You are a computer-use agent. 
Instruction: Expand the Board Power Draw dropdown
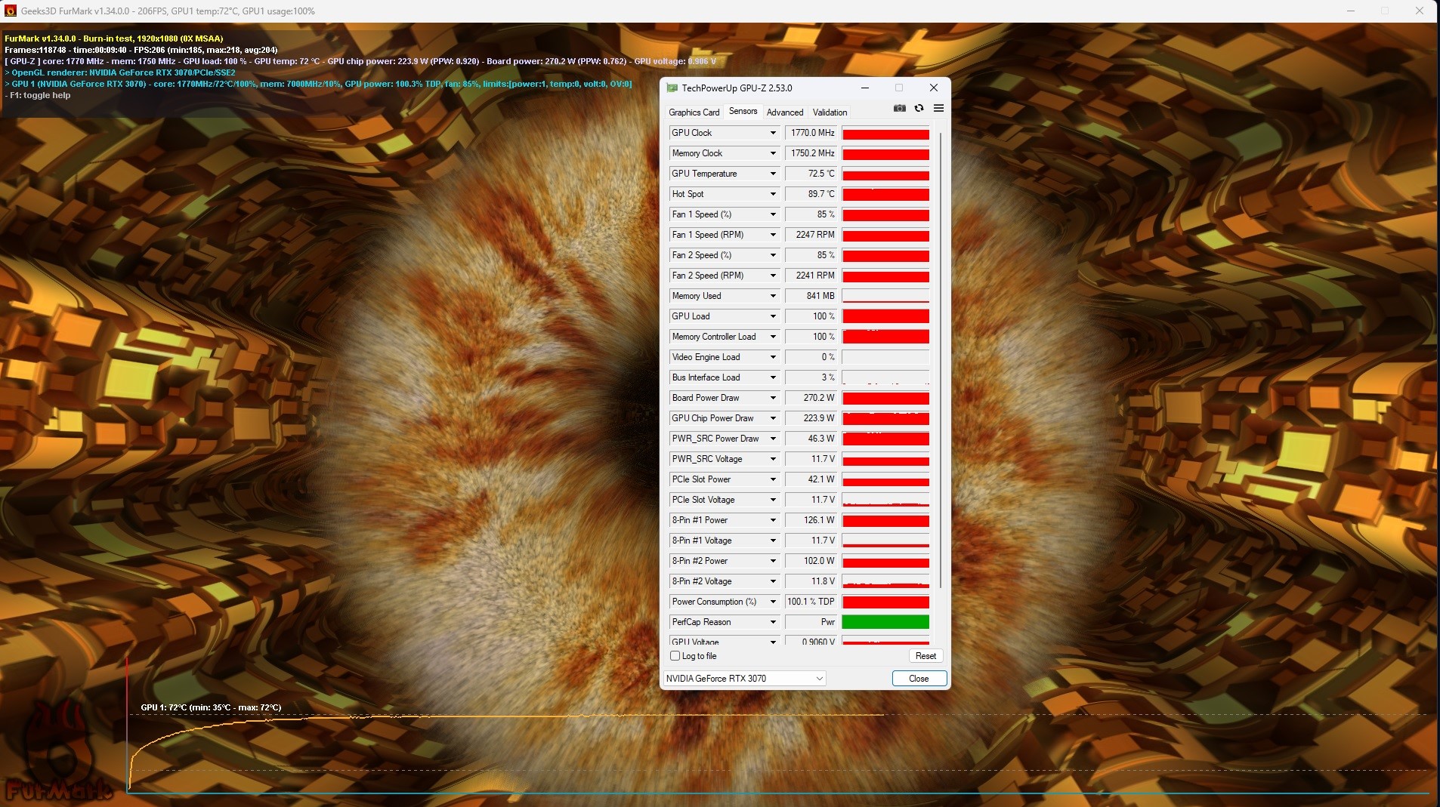pos(773,398)
